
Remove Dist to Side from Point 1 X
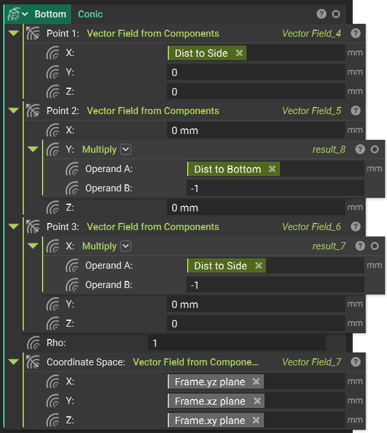coord(239,53)
